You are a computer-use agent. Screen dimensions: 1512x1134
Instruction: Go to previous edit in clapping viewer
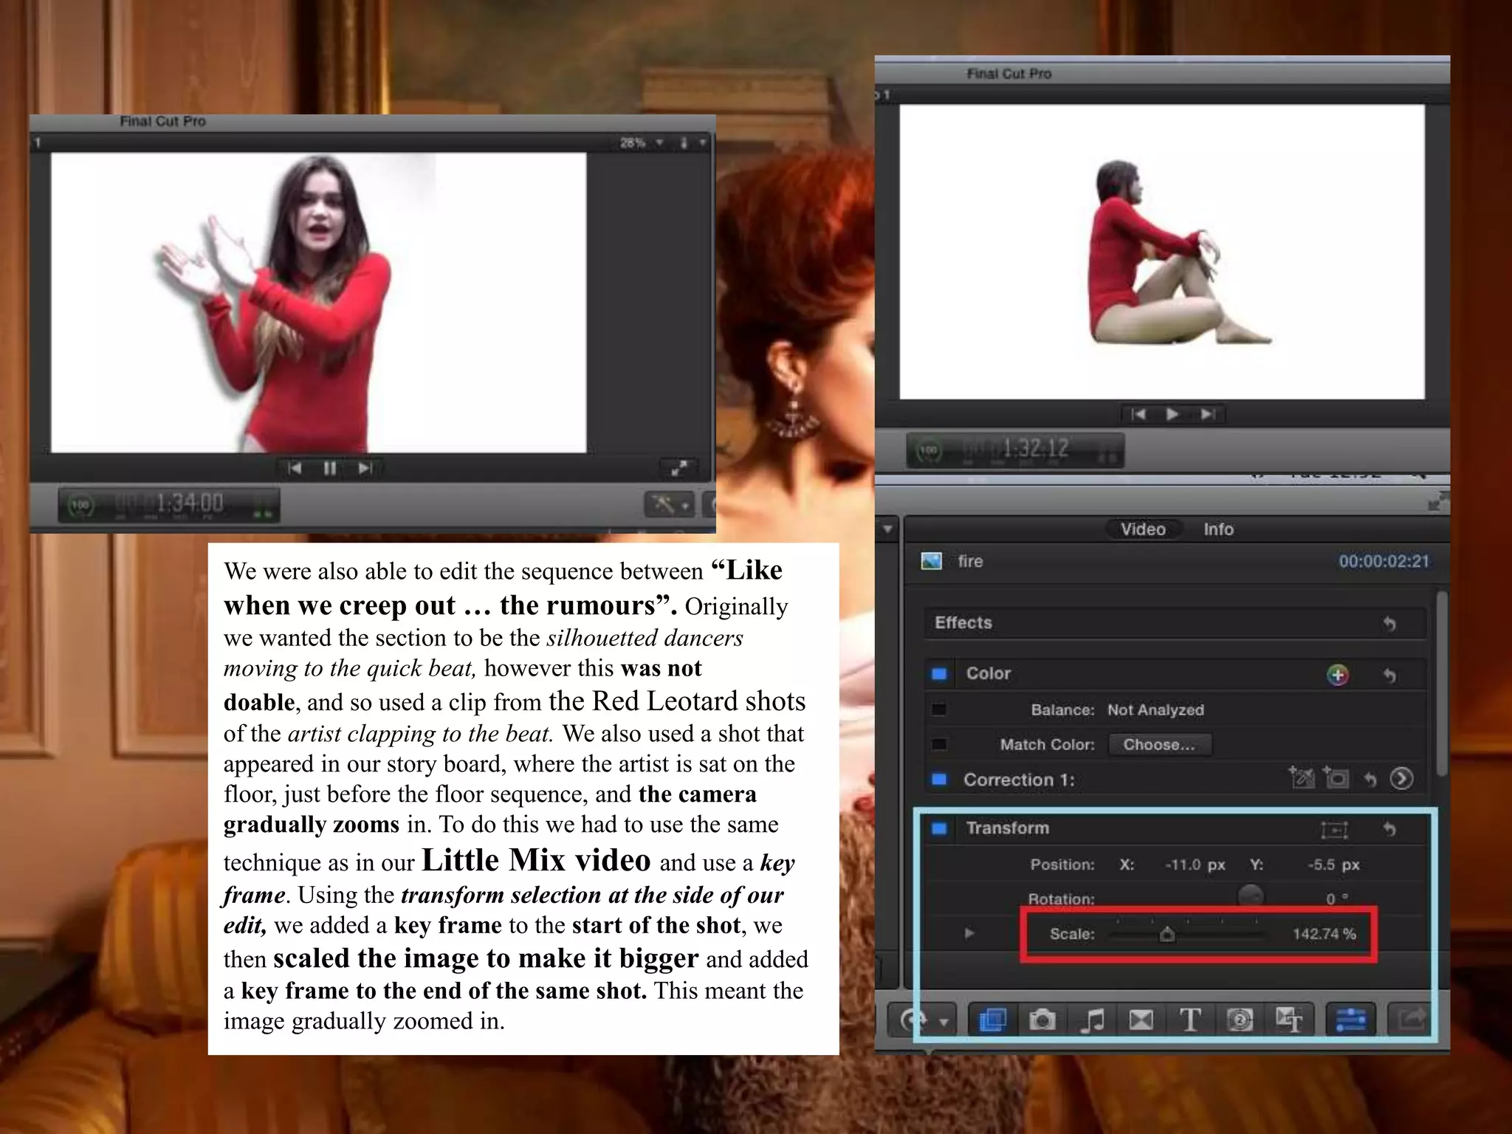pyautogui.click(x=294, y=468)
